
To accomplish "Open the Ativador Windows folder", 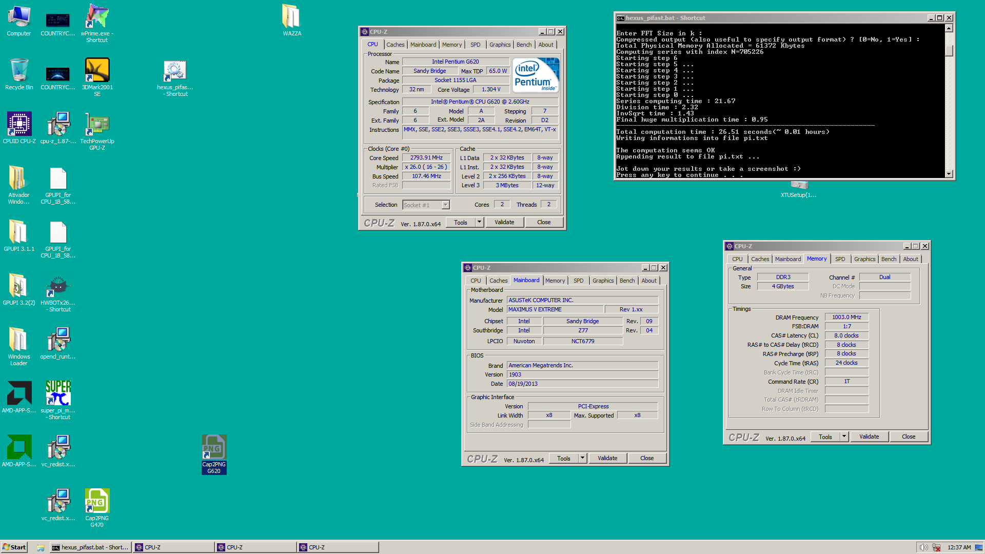I will point(19,185).
